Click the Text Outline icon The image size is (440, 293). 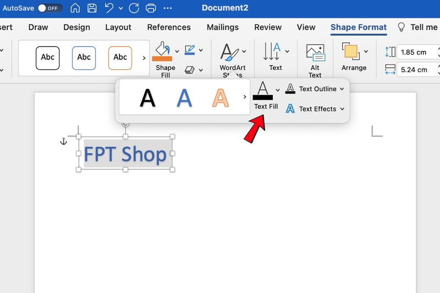[x=290, y=89]
